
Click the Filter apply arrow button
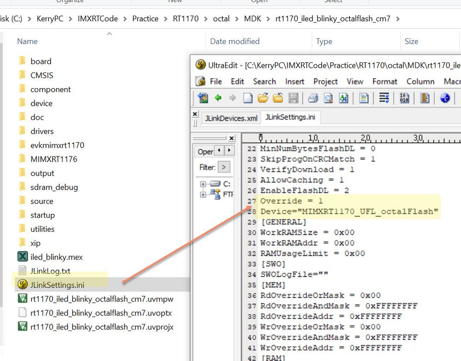224,167
